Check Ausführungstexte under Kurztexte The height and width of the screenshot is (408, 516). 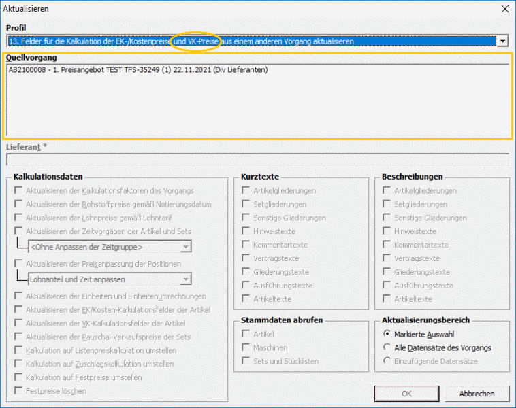coord(246,285)
